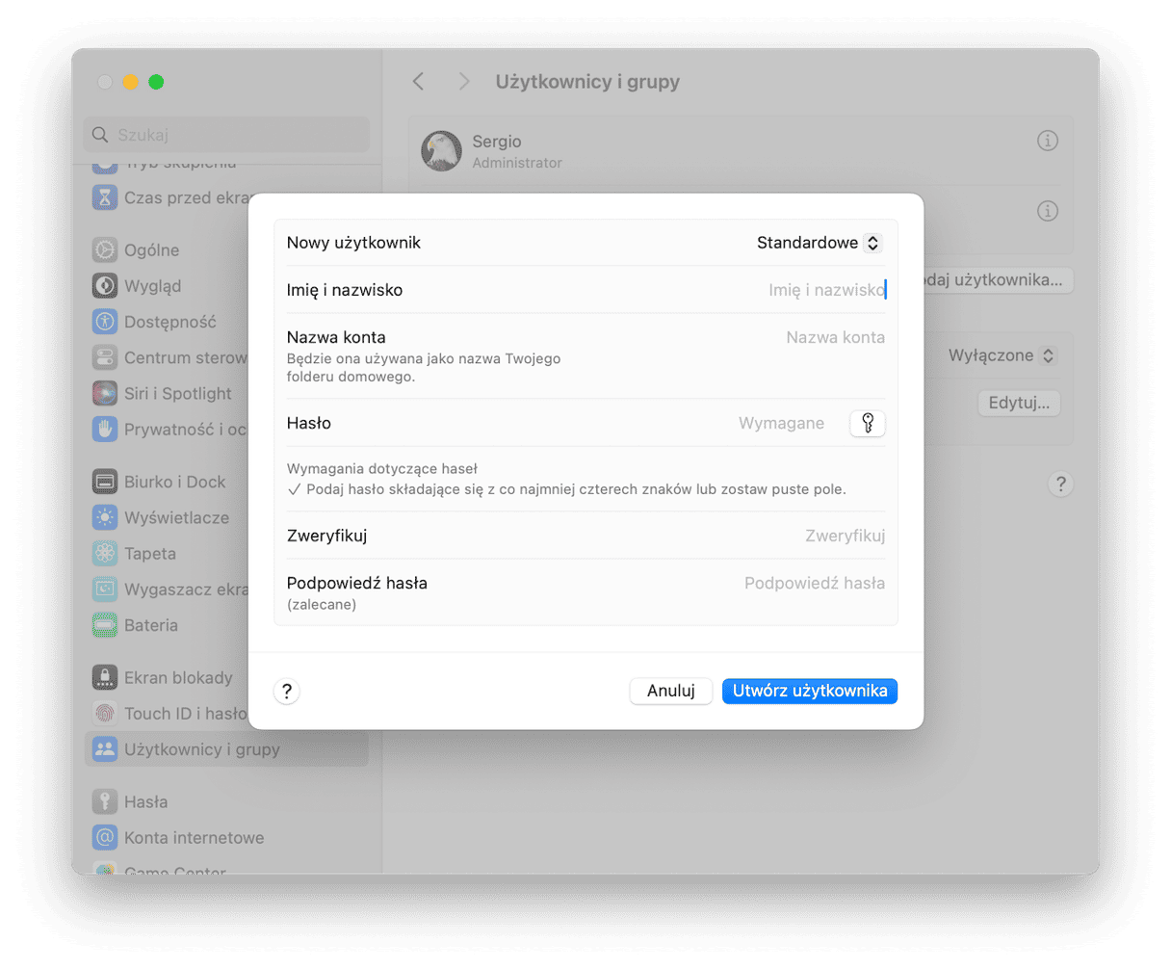1171x969 pixels.
Task: Click 'Wymagania dotyczące haseł' text
Action: [382, 469]
